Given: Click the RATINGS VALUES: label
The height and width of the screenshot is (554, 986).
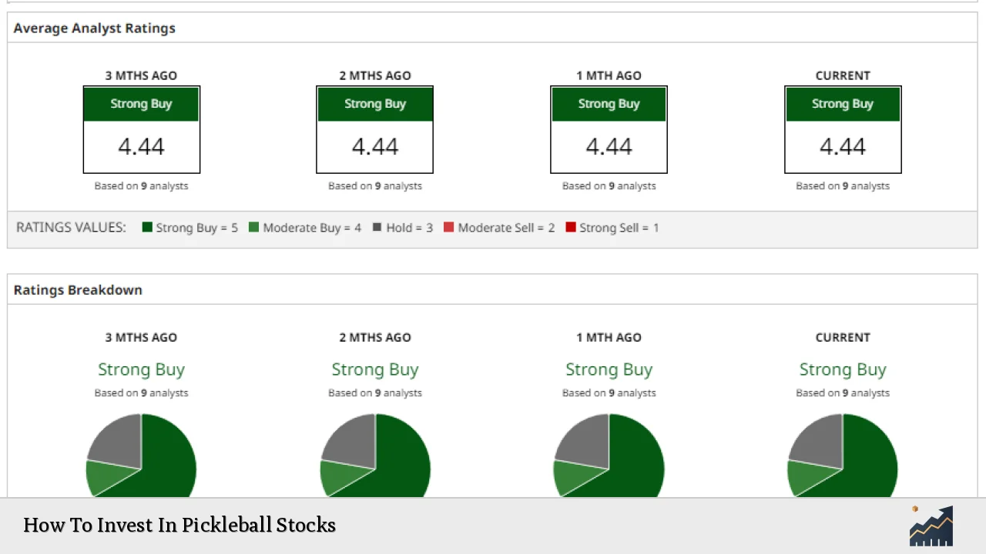Looking at the screenshot, I should coord(71,227).
